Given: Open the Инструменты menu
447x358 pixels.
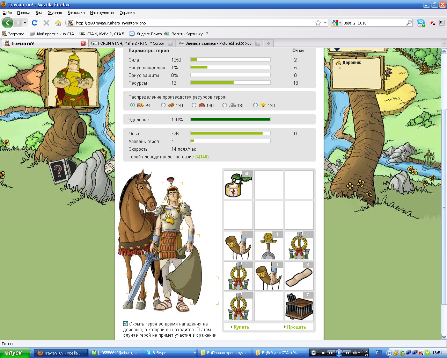Looking at the screenshot, I should [102, 13].
